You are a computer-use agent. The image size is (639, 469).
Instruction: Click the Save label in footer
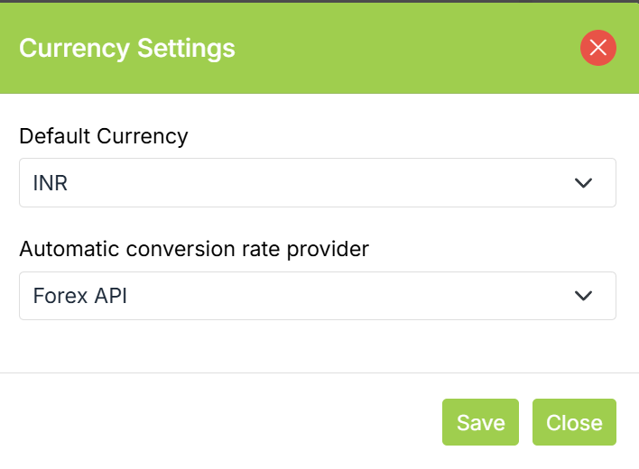pyautogui.click(x=480, y=422)
